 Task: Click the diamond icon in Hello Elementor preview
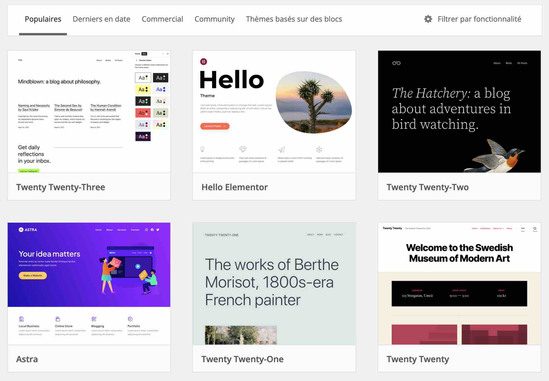pyautogui.click(x=243, y=149)
